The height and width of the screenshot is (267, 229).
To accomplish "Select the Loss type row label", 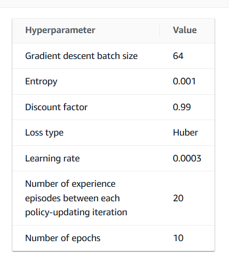I will [x=44, y=133].
